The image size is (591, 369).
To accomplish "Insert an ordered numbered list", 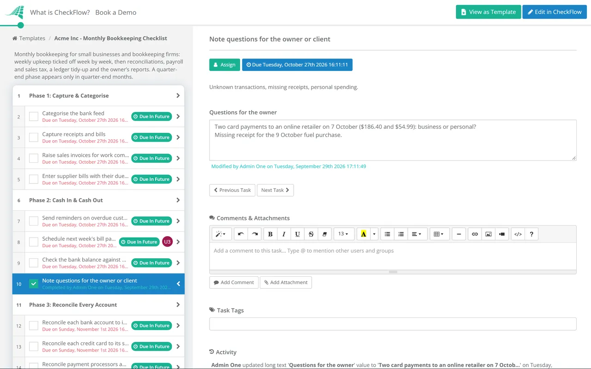I will pyautogui.click(x=401, y=234).
